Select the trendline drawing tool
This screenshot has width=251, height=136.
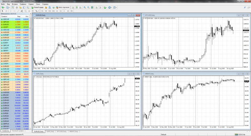pos(18,11)
